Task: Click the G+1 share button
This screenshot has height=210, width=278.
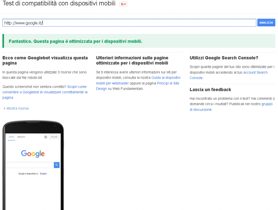Action: (123, 4)
